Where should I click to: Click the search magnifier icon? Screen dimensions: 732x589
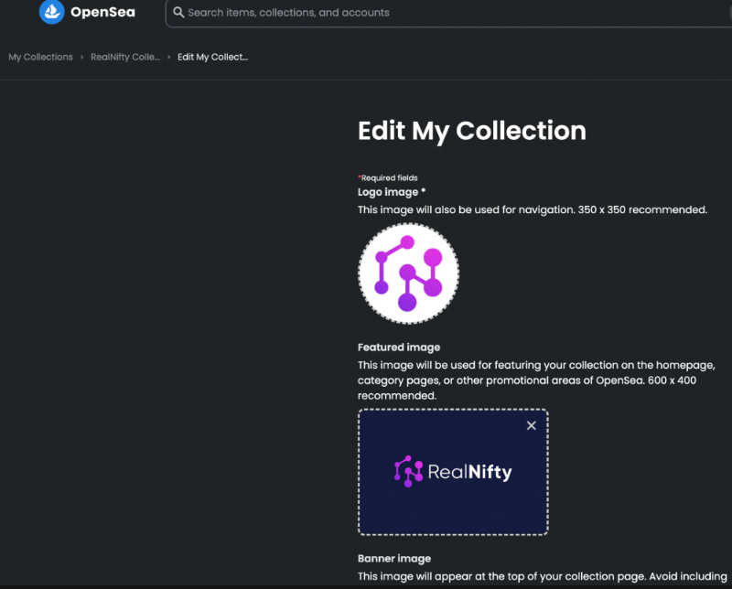point(178,12)
